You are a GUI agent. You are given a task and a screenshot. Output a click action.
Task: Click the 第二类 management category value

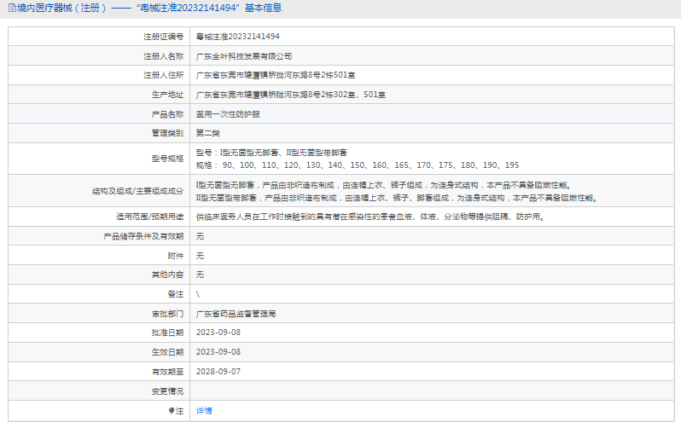coord(208,133)
